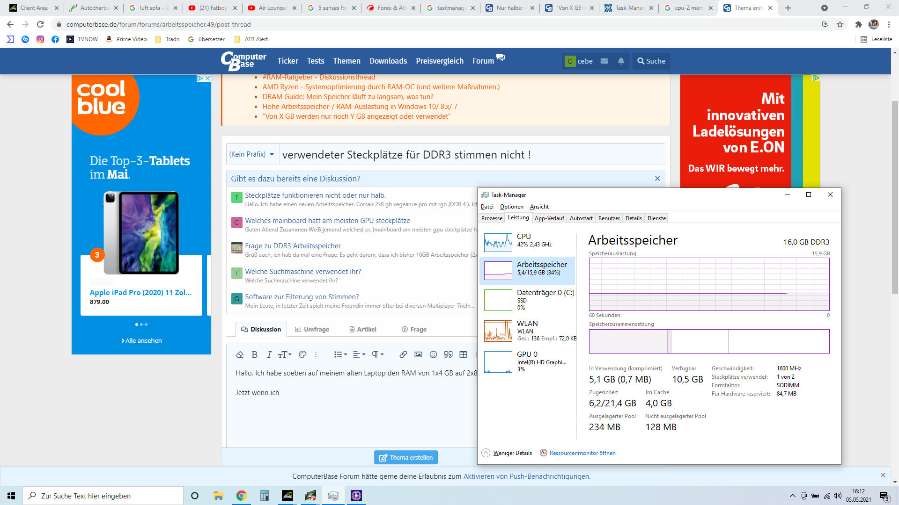Switch to the Umfrage thread type
This screenshot has width=899, height=505.
coord(312,329)
